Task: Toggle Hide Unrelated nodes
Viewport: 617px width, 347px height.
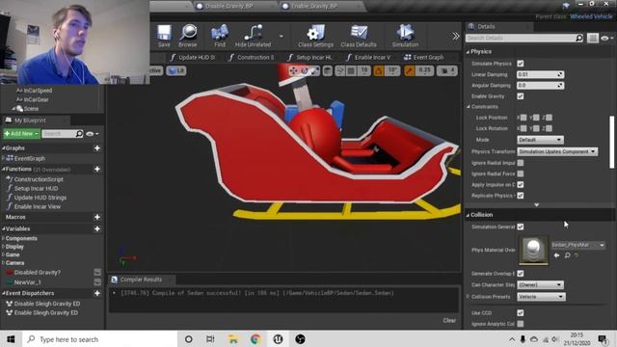Action: pos(253,36)
